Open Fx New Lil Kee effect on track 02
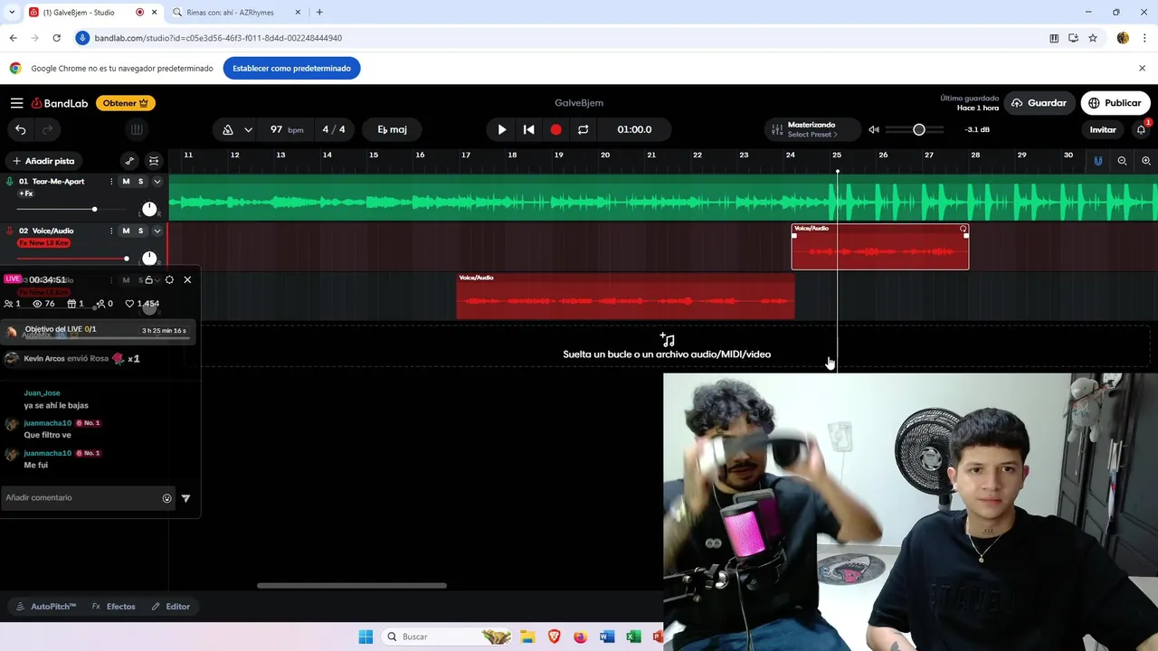The width and height of the screenshot is (1158, 651). (43, 243)
